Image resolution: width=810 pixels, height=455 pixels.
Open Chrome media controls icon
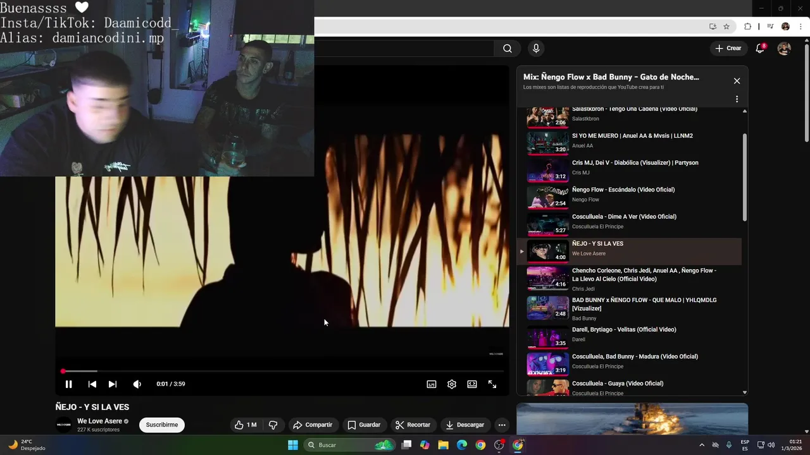point(770,27)
